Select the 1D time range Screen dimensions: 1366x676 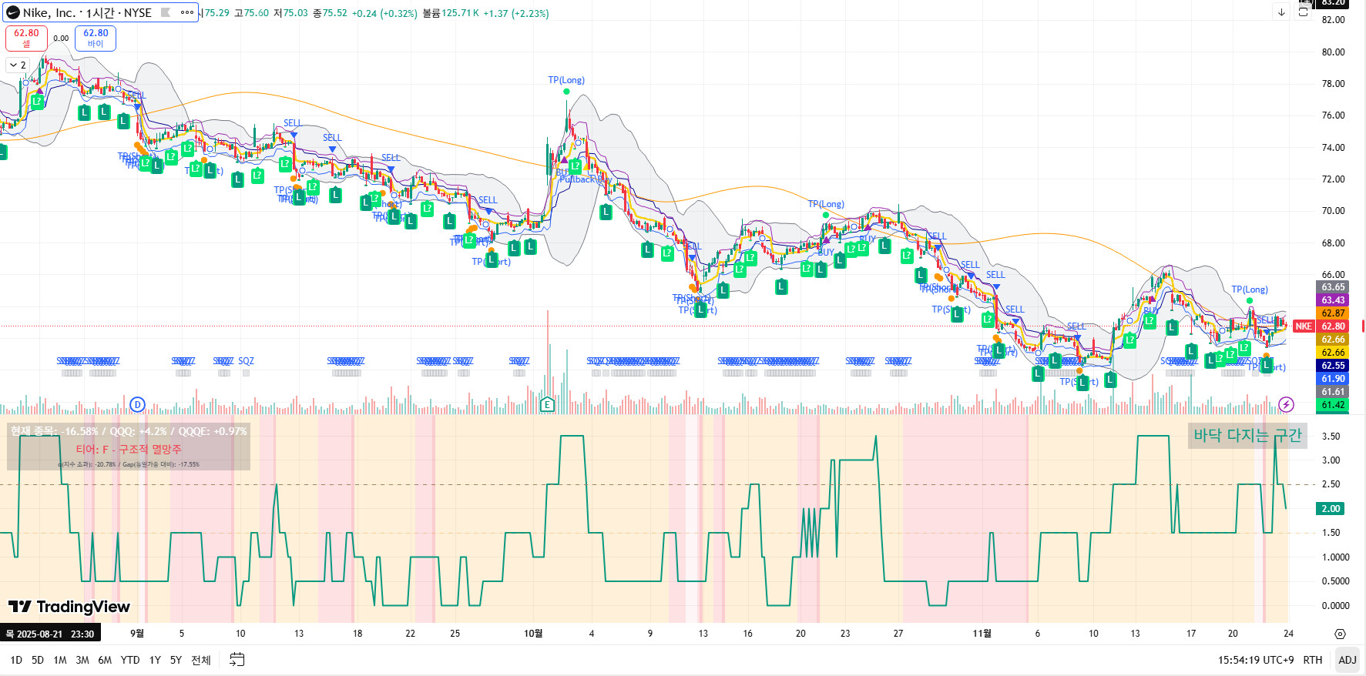pyautogui.click(x=16, y=660)
